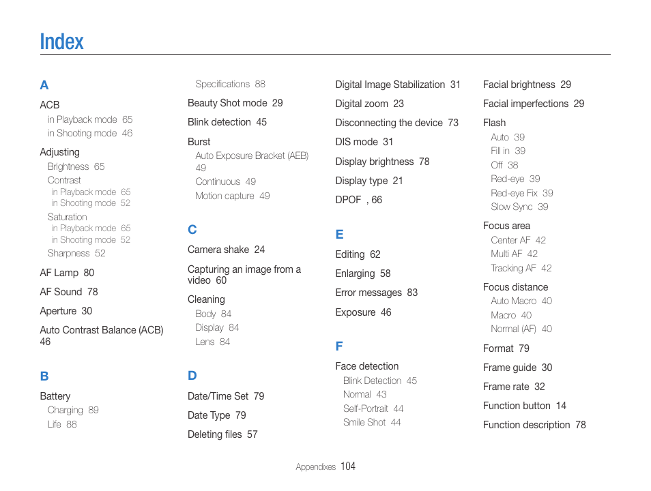Open the Smile Shot 44 subentry
This screenshot has height=491, width=651.
372,422
